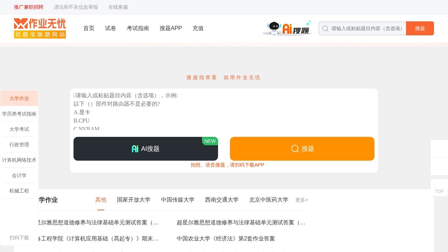This screenshot has width=448, height=252.
Task: Select the 北京中医药大学 tab
Action: [268, 199]
